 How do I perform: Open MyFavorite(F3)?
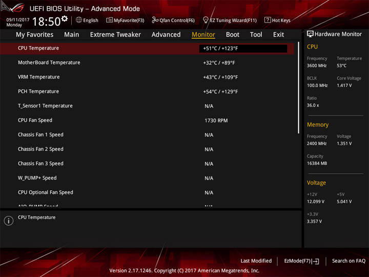(x=125, y=20)
